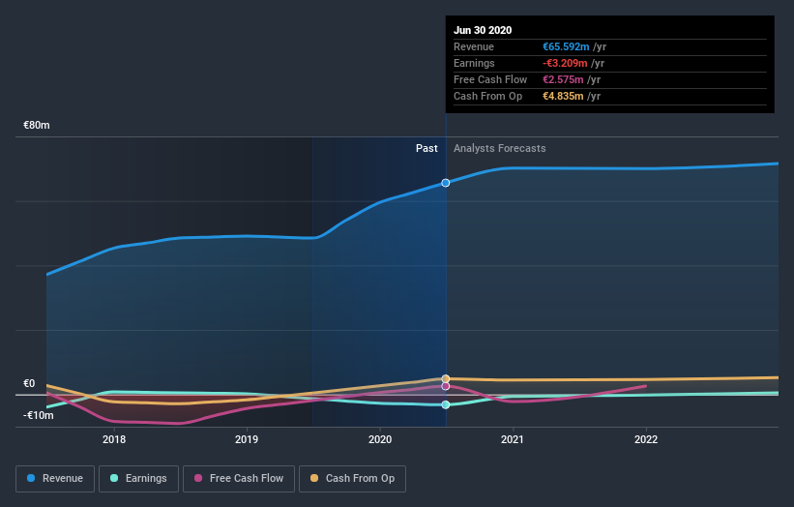Image resolution: width=794 pixels, height=507 pixels.
Task: Click the 2019 x-axis label
Action: point(247,439)
